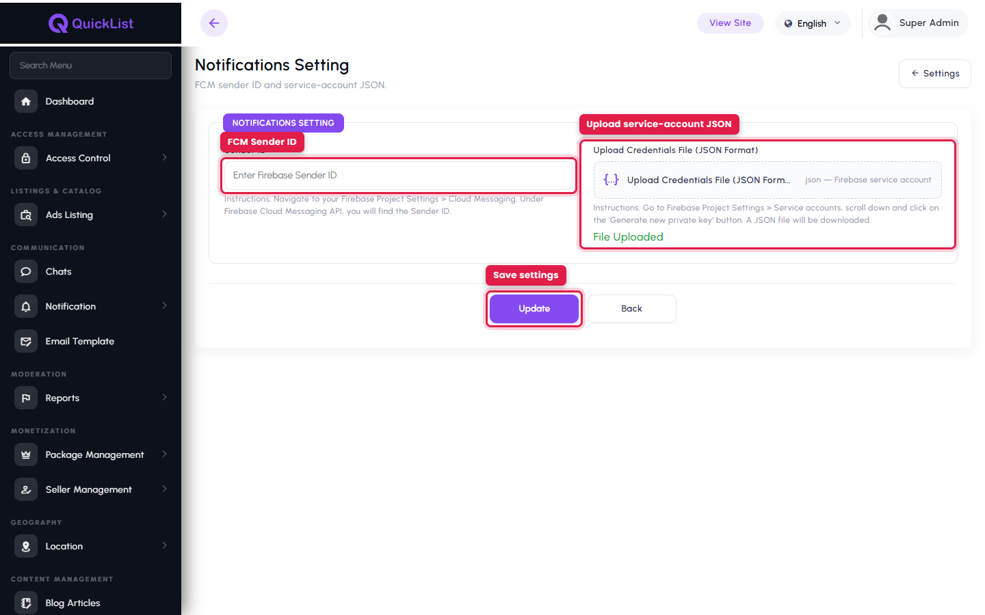Screen dimensions: 985x615
Task: Select the Chats menu item
Action: [x=91, y=271]
